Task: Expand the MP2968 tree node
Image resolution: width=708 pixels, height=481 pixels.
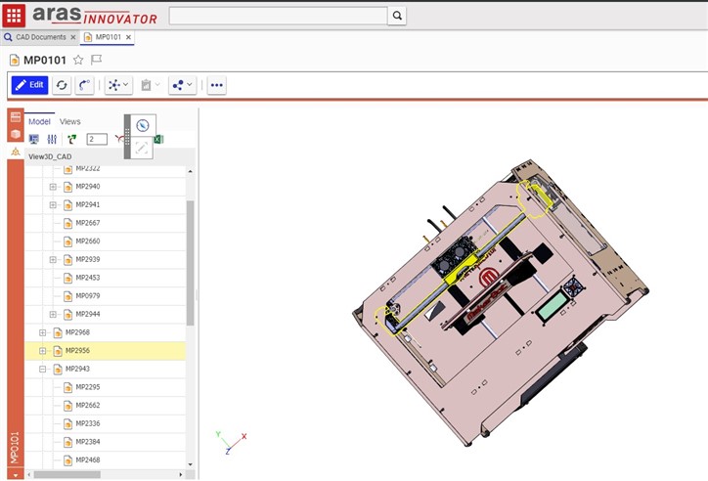Action: [x=42, y=332]
